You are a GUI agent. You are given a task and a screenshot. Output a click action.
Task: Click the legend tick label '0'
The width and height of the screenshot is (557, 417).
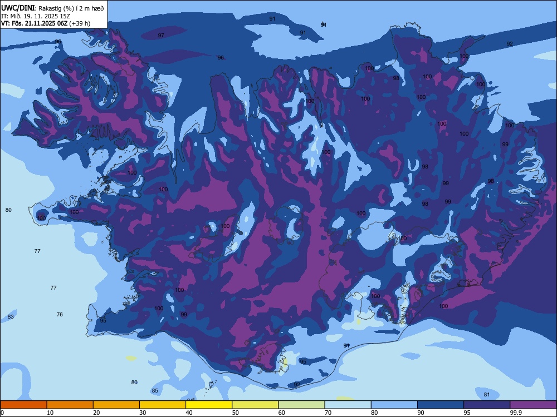(2, 413)
